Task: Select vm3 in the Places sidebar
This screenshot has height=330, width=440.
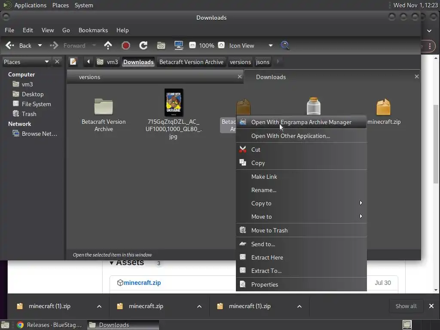Action: [23, 84]
